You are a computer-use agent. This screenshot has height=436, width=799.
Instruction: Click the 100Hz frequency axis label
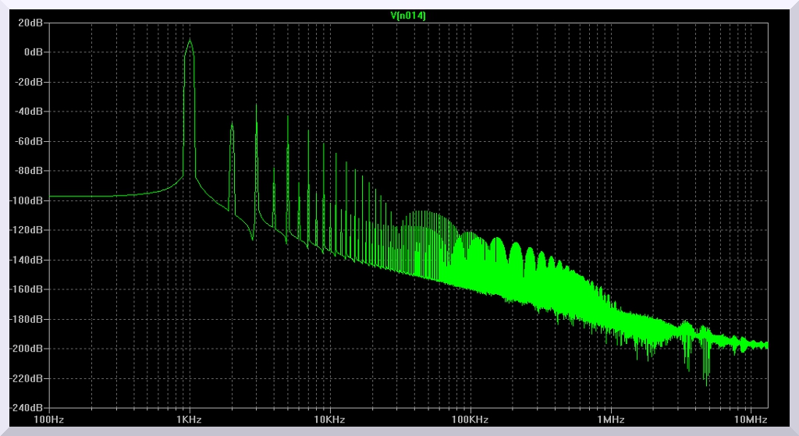[x=48, y=420]
